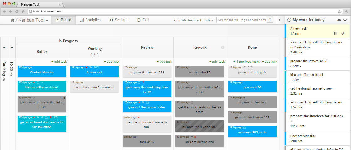Open the Settings tab
This screenshot has height=150, width=351.
[119, 20]
